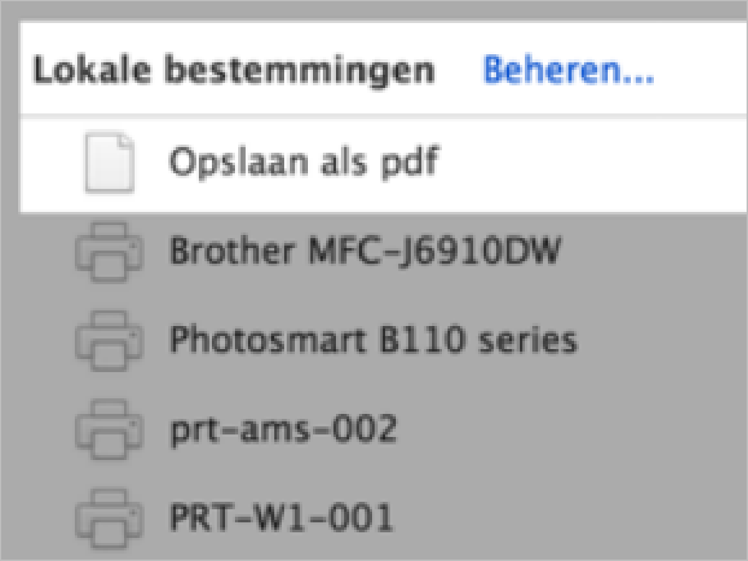Viewport: 748px width, 561px height.
Task: Open the Beheren... link
Action: [x=568, y=72]
